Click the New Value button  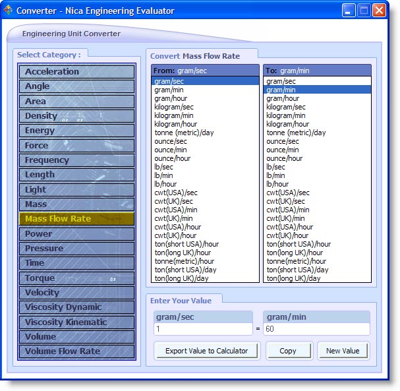coord(343,351)
